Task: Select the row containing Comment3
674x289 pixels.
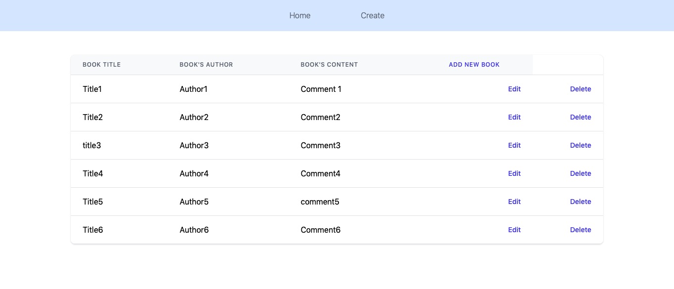Action: click(x=321, y=145)
